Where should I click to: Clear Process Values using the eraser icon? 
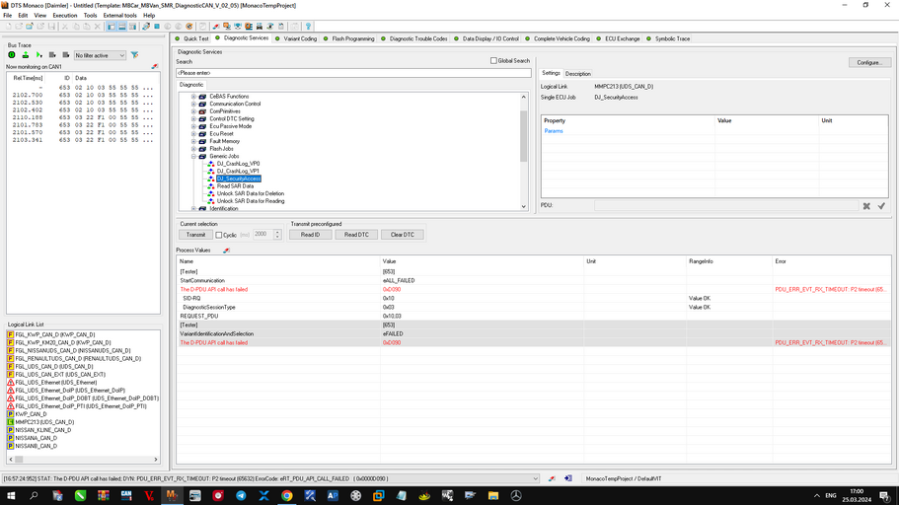(x=226, y=251)
